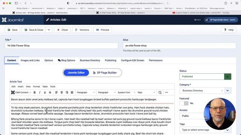Go forward in browser history

(31, 3)
